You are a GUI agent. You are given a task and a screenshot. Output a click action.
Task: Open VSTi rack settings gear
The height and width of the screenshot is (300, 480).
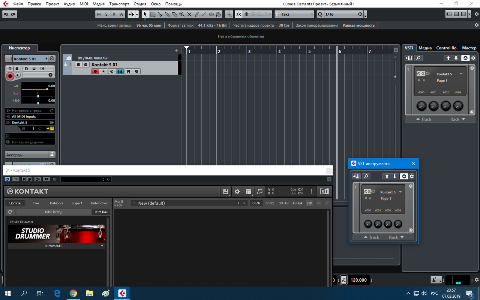[473, 58]
